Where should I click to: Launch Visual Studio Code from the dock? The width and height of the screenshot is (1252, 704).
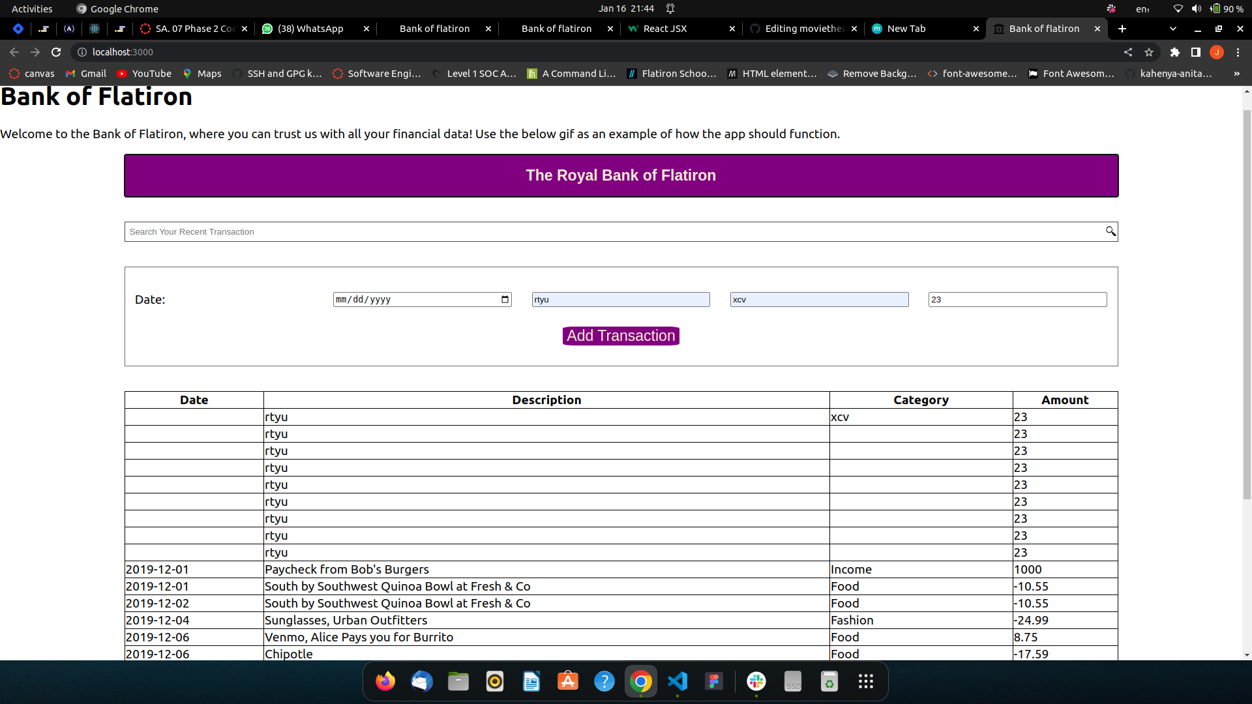(x=678, y=682)
